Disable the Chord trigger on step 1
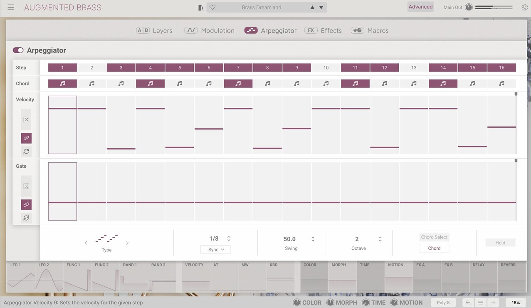531x308 pixels. (x=62, y=83)
